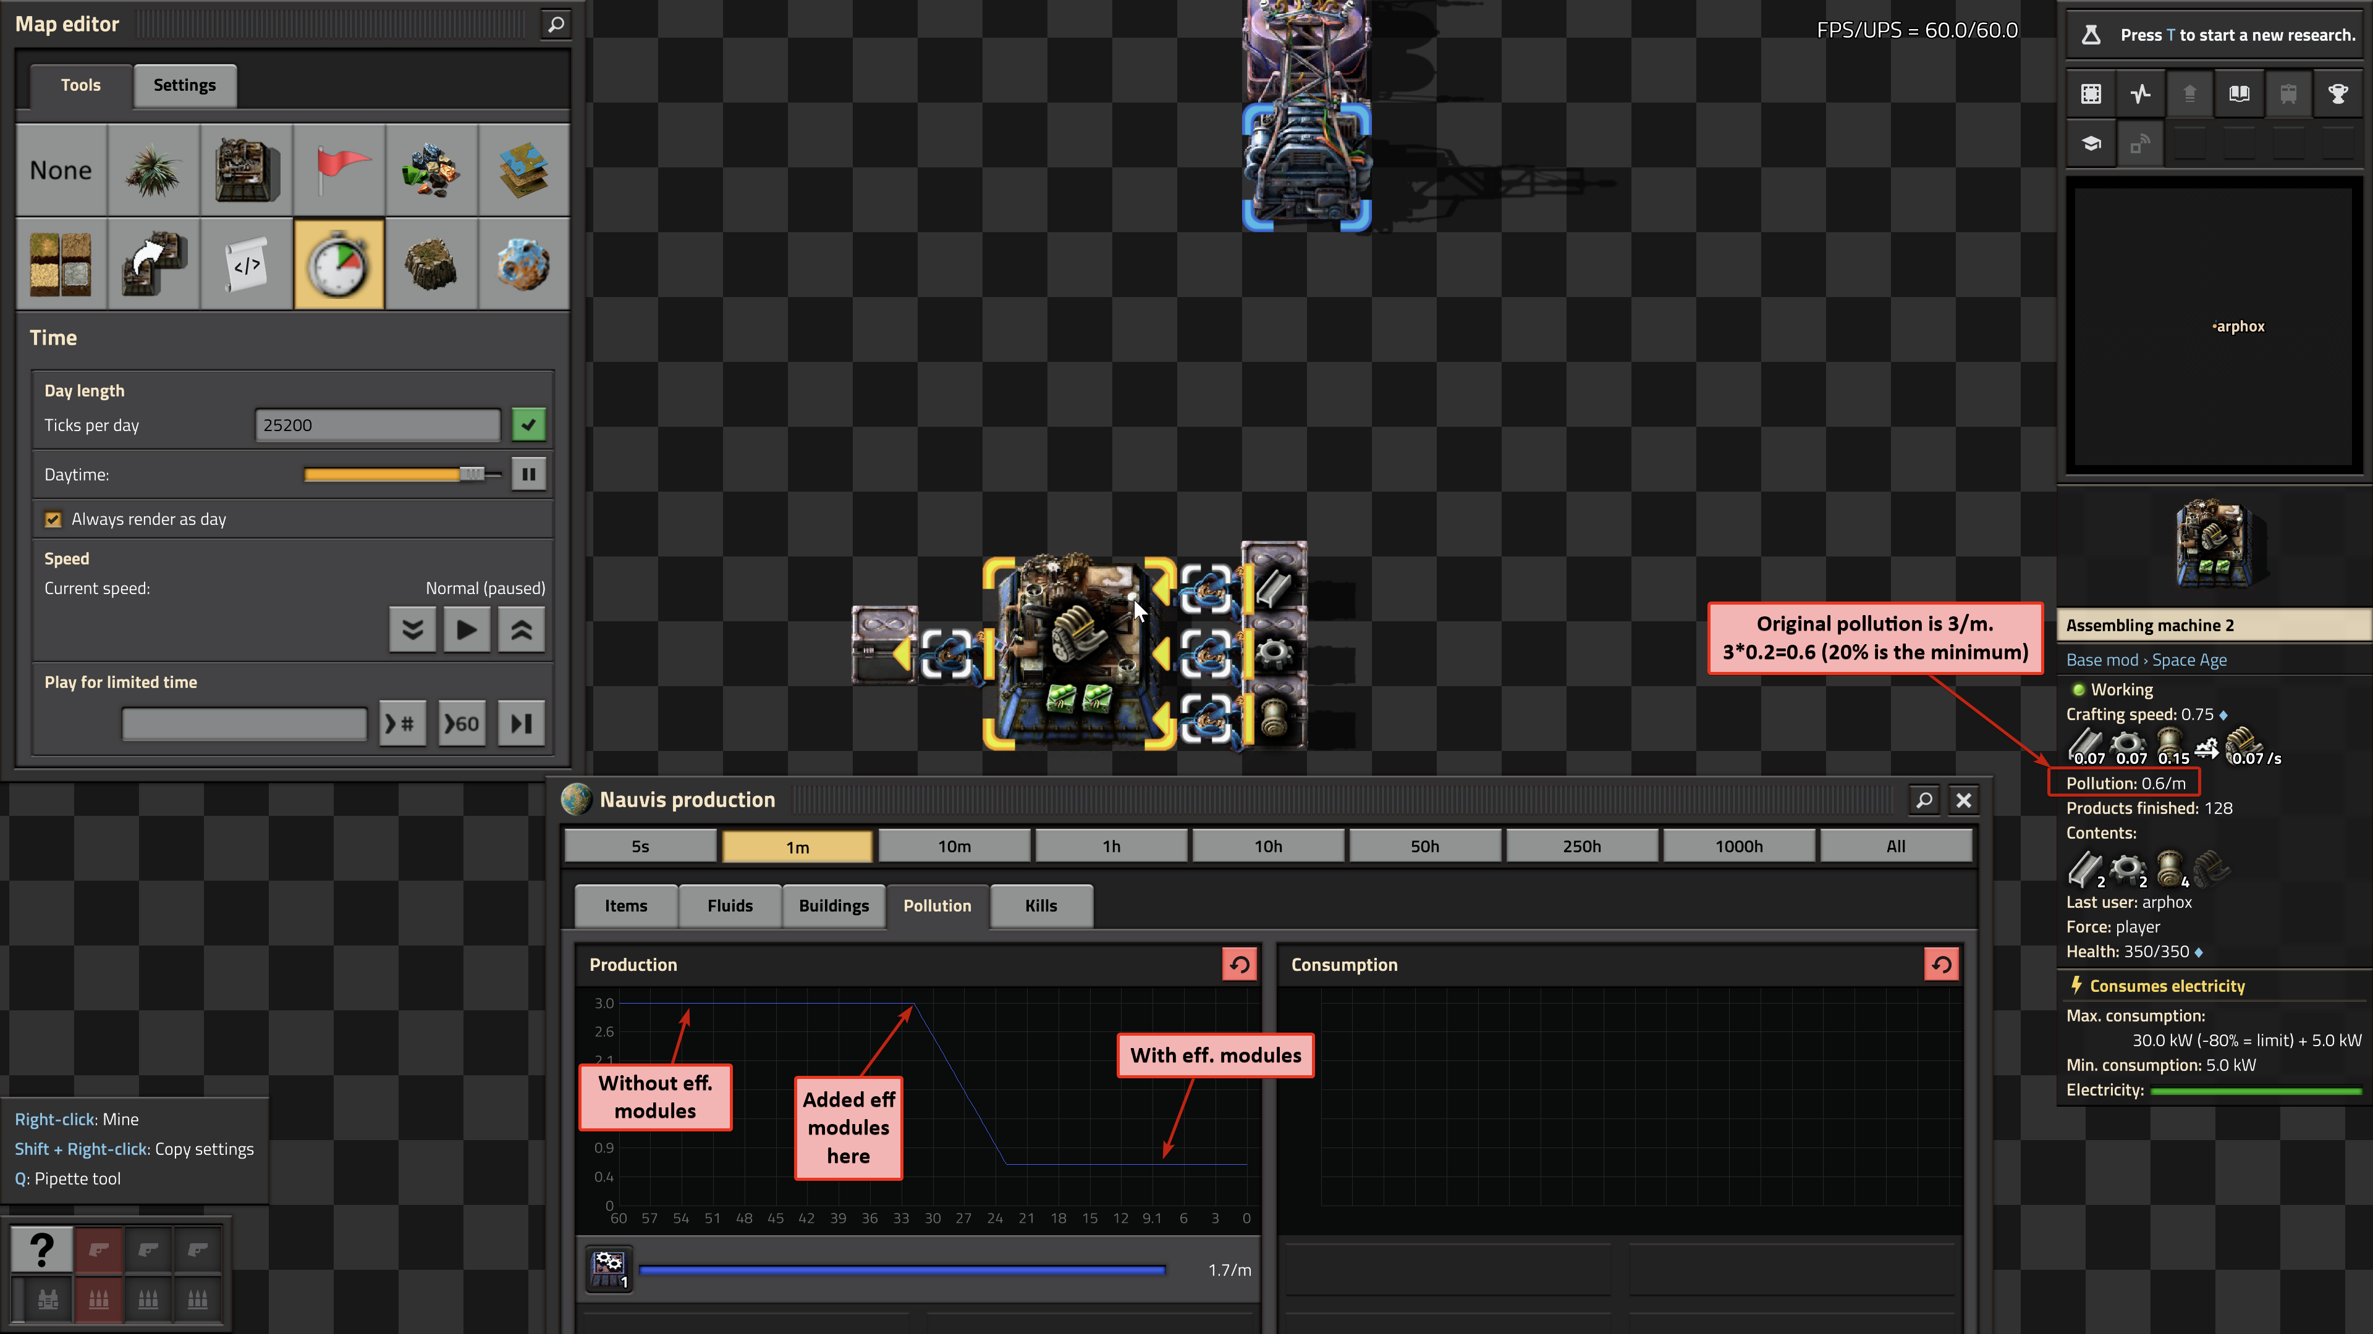Viewport: 2373px width, 1334px height.
Task: Select the 1000h timeframe
Action: pyautogui.click(x=1739, y=846)
